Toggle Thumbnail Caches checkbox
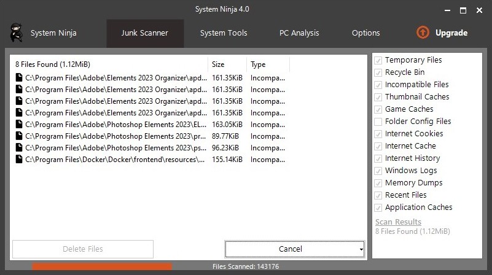This screenshot has width=492, height=275. click(x=378, y=97)
